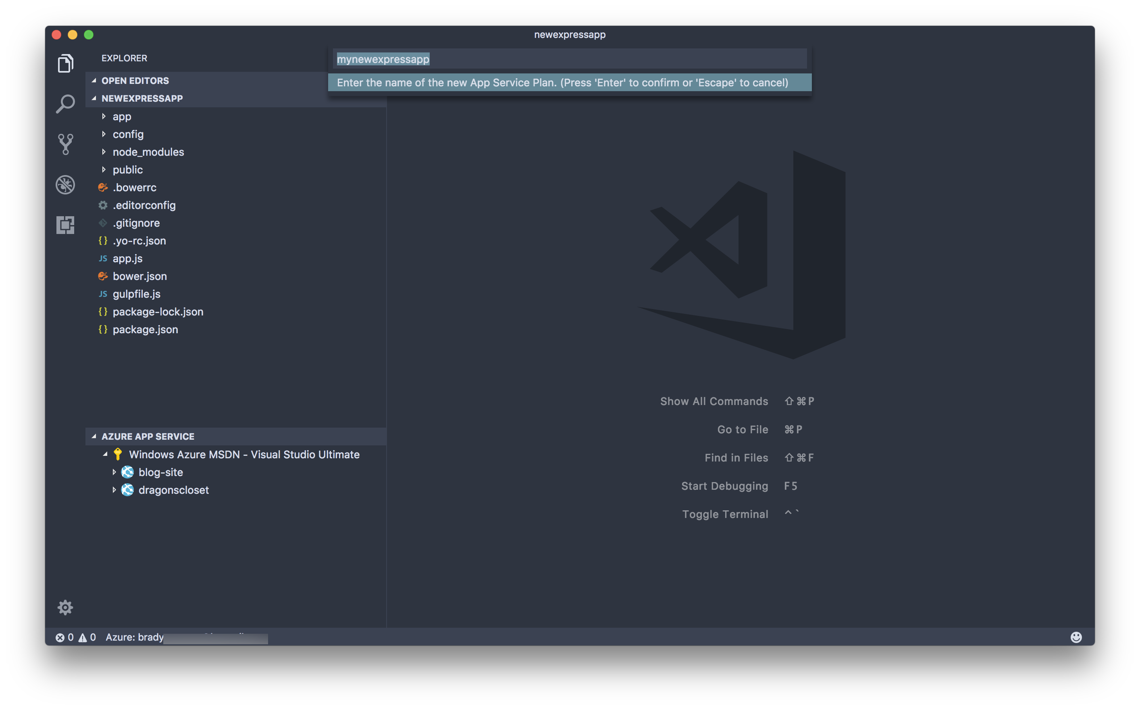This screenshot has width=1140, height=710.
Task: Click the Explorer panel icon
Action: [65, 64]
